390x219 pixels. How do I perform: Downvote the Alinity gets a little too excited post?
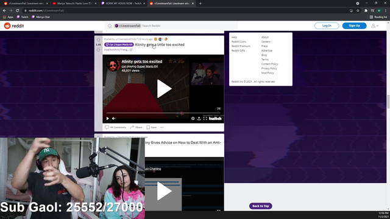click(99, 50)
